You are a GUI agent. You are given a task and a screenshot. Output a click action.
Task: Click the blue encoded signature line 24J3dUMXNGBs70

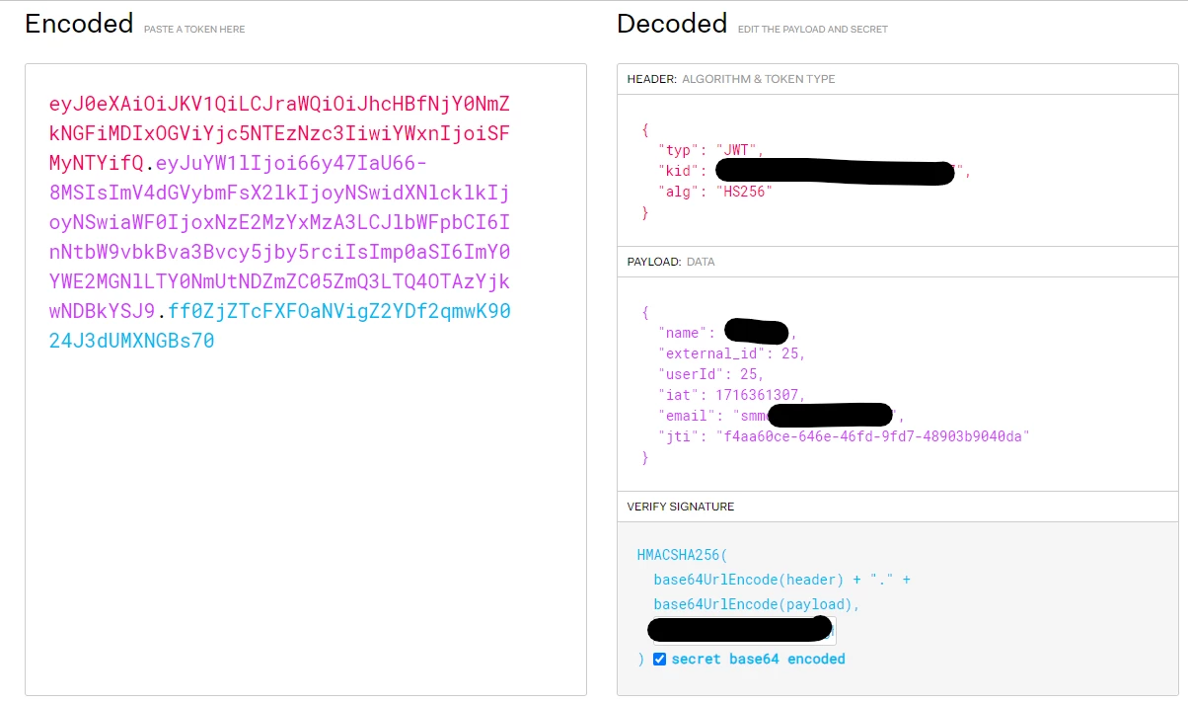[132, 341]
